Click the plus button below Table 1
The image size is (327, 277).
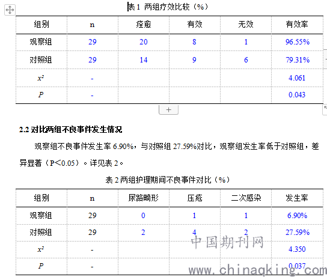coord(168,109)
